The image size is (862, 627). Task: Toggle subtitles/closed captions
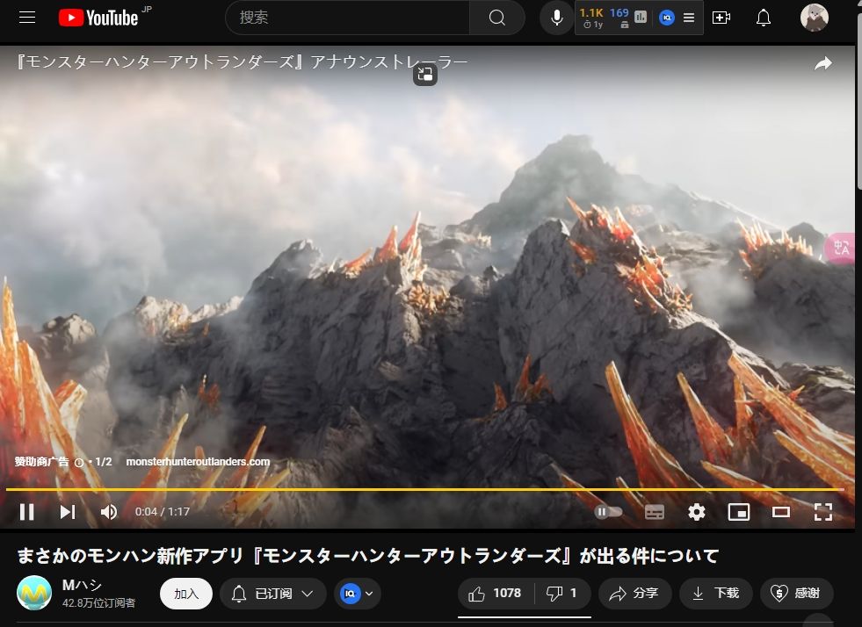click(655, 512)
